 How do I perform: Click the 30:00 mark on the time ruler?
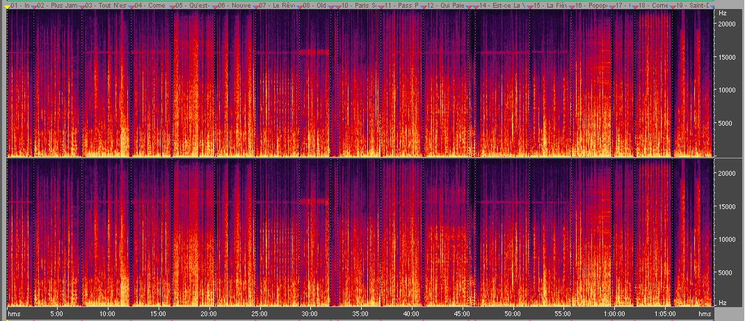pos(310,314)
